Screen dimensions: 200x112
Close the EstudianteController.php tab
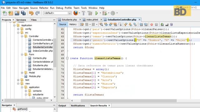pos(139,20)
